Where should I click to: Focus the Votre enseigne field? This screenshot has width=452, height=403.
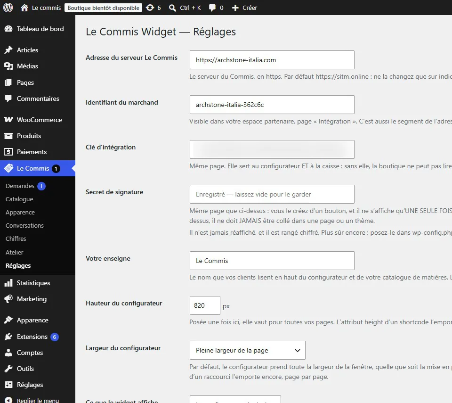click(272, 260)
